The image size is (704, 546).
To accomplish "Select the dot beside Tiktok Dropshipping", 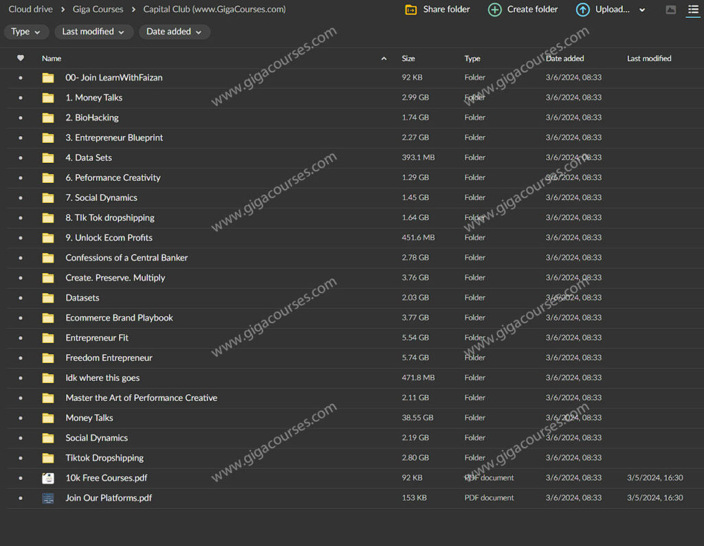I will (21, 458).
